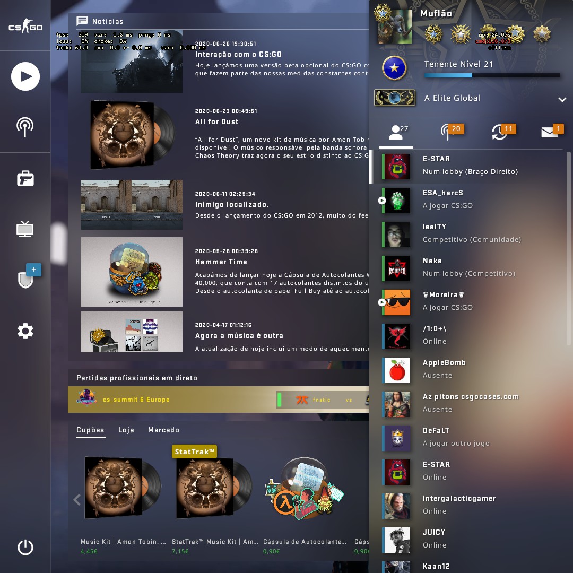Click the power quit icon
Image resolution: width=573 pixels, height=573 pixels.
point(25,547)
